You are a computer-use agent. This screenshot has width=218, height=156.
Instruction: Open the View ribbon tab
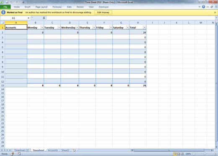click(91, 7)
